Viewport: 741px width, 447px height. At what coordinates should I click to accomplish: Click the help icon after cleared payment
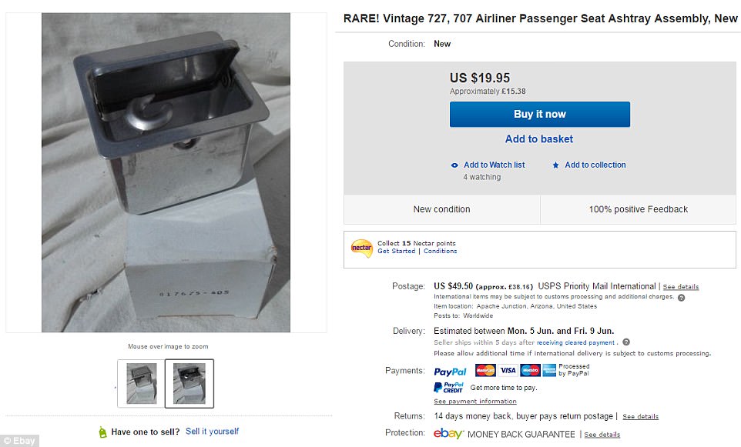click(625, 342)
